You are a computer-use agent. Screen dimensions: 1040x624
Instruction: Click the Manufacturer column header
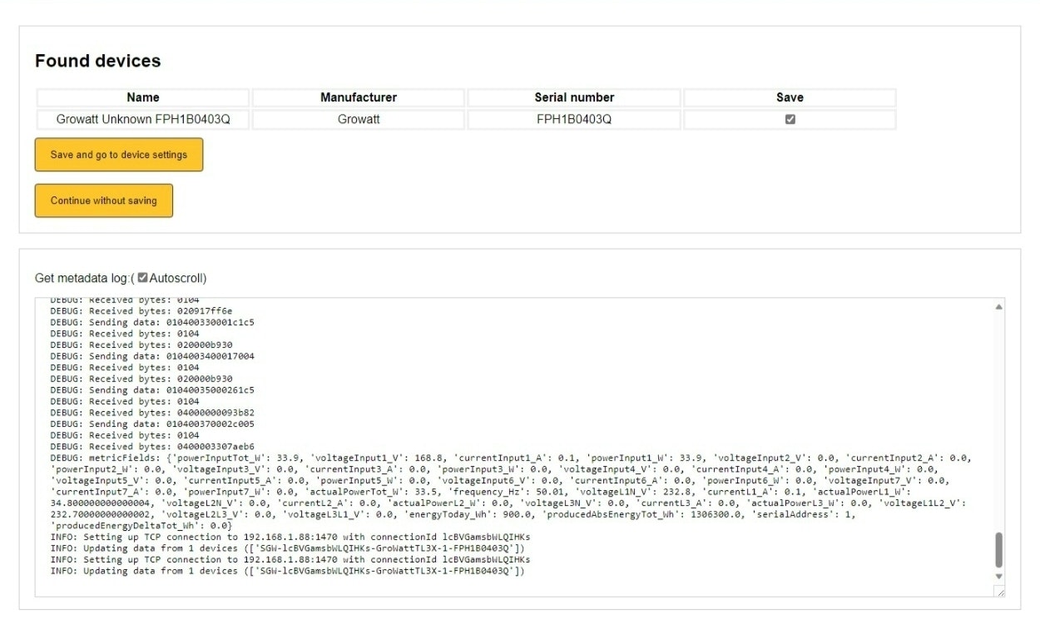pyautogui.click(x=359, y=97)
